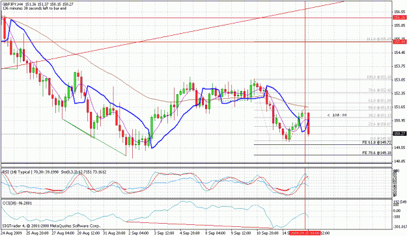Select the 78.6 @152.42 Fibonacci label
This screenshot has width=407, height=236.
point(380,90)
